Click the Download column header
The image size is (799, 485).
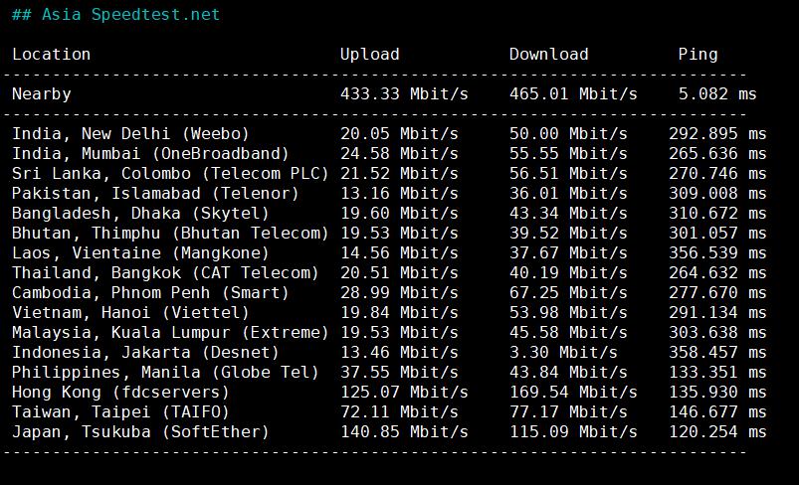(548, 55)
